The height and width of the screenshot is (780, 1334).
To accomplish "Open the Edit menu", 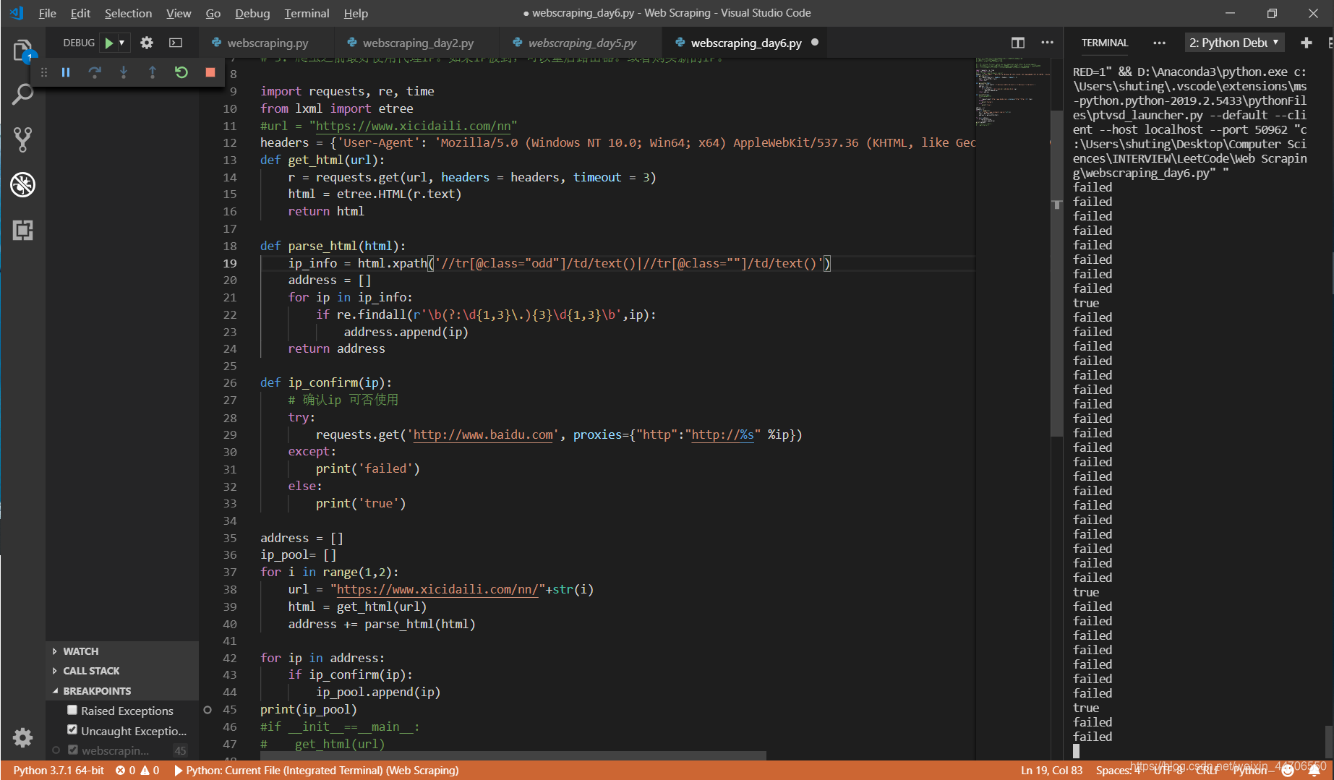I will (80, 13).
